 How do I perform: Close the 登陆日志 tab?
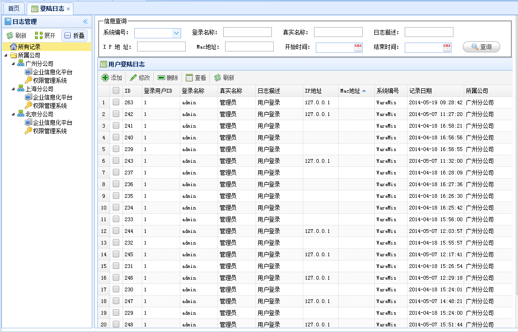pyautogui.click(x=68, y=9)
